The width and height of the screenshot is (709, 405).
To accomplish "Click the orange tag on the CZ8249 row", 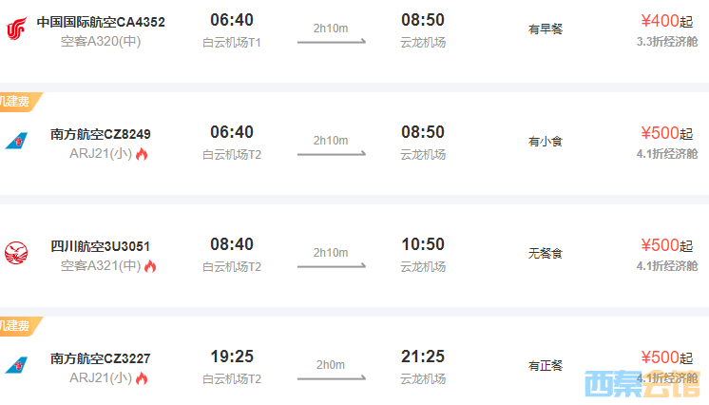I will [19, 102].
